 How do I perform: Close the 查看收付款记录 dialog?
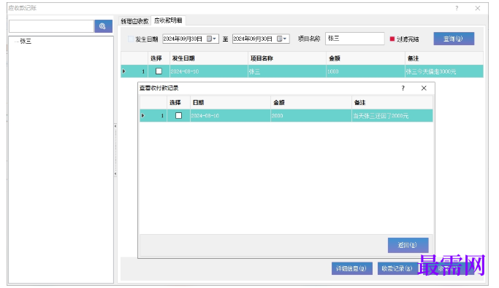click(424, 88)
